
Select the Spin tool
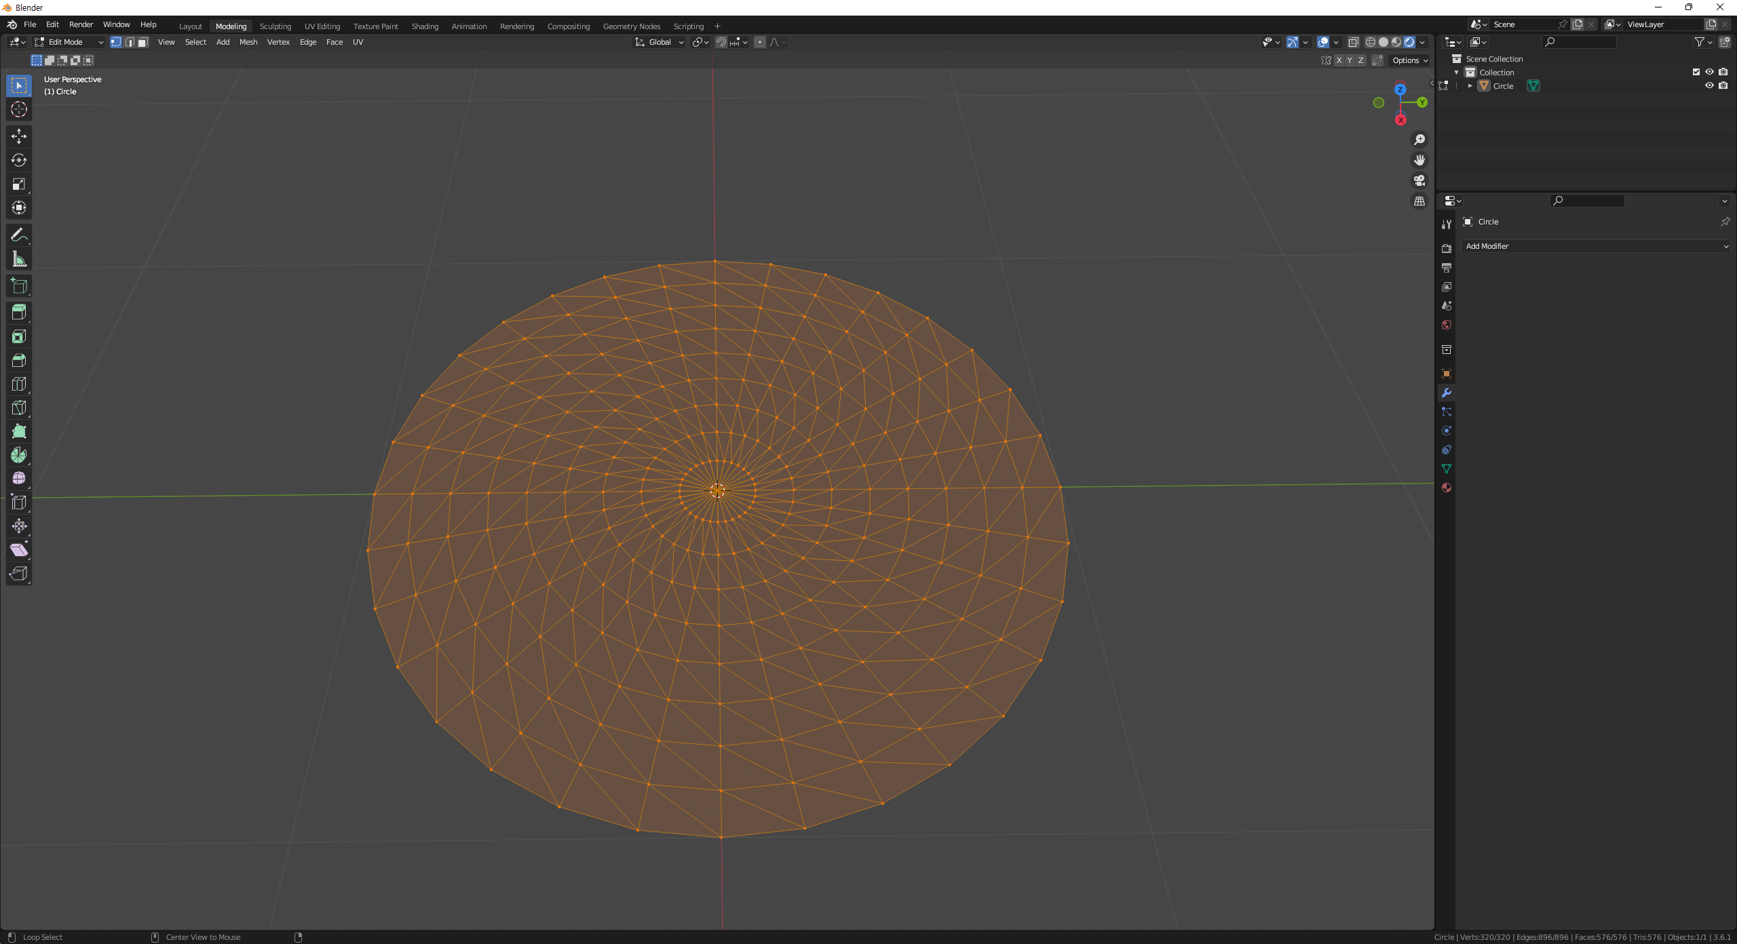click(x=19, y=455)
